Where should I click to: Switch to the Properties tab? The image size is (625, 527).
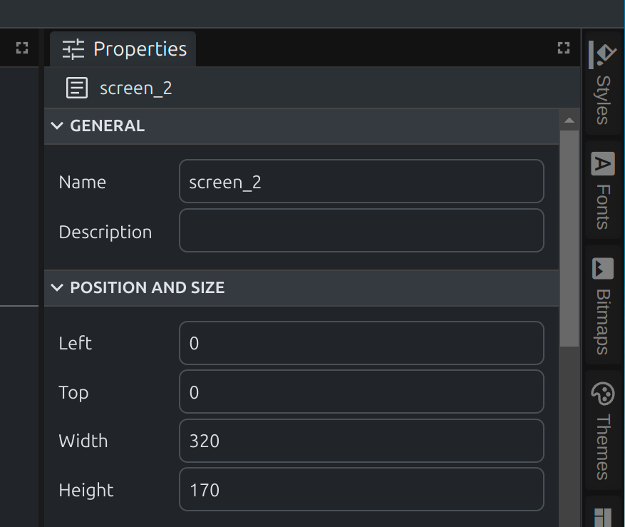click(x=140, y=49)
